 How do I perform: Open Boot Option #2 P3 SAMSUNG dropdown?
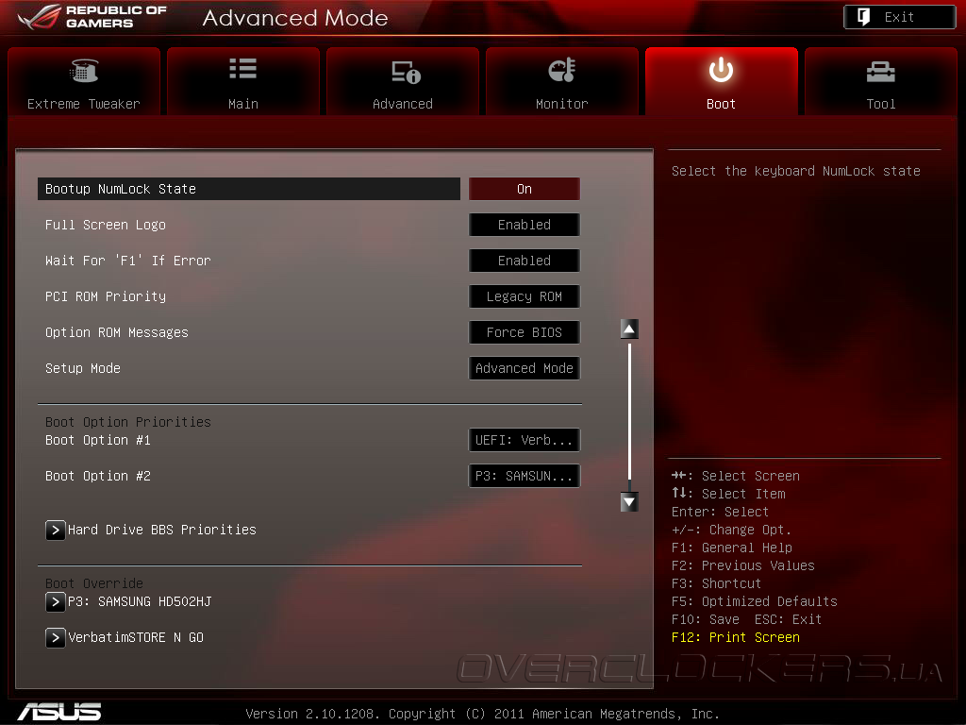[x=525, y=476]
